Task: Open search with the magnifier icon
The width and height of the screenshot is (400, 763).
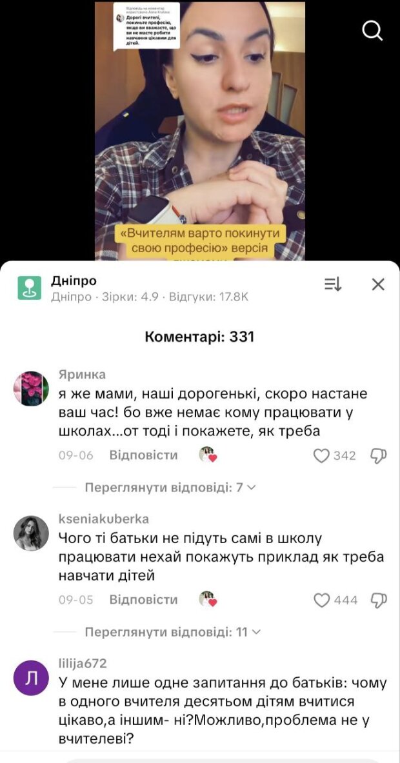Action: [x=373, y=31]
